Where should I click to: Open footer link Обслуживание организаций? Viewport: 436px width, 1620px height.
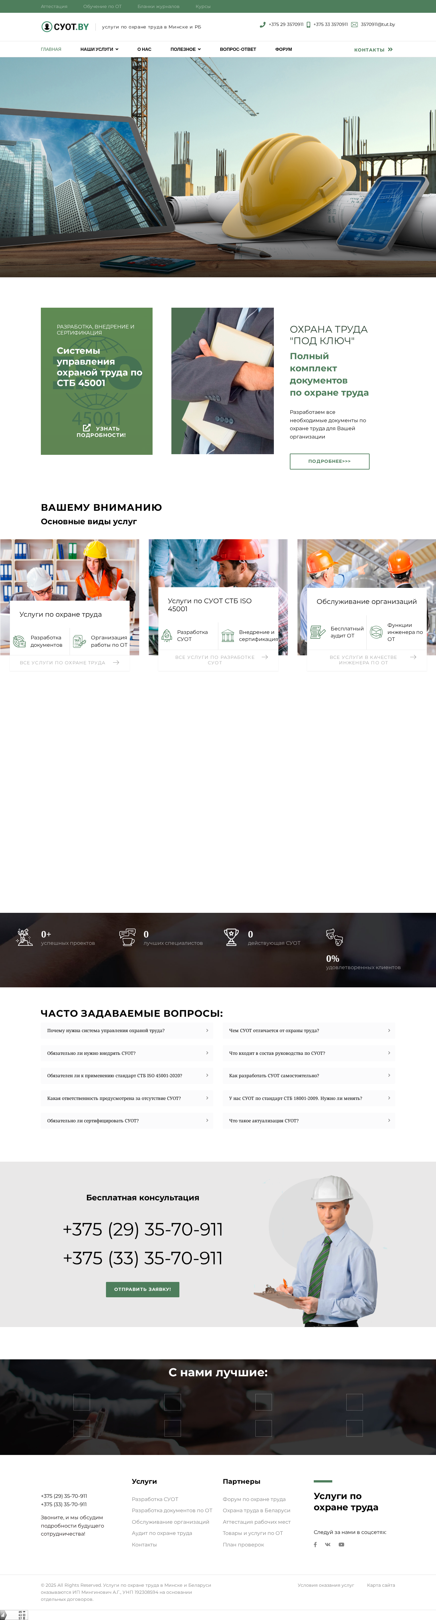[x=171, y=1522]
